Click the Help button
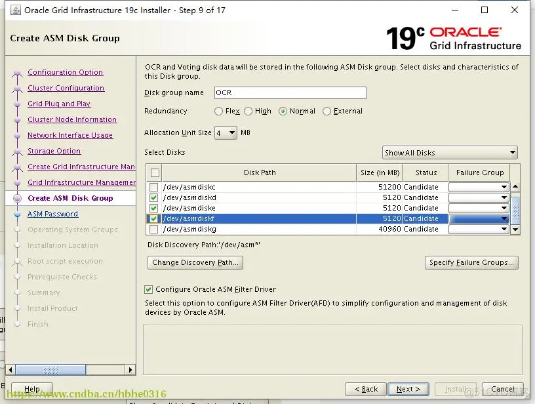Viewport: 535px width, 404px height. point(32,389)
